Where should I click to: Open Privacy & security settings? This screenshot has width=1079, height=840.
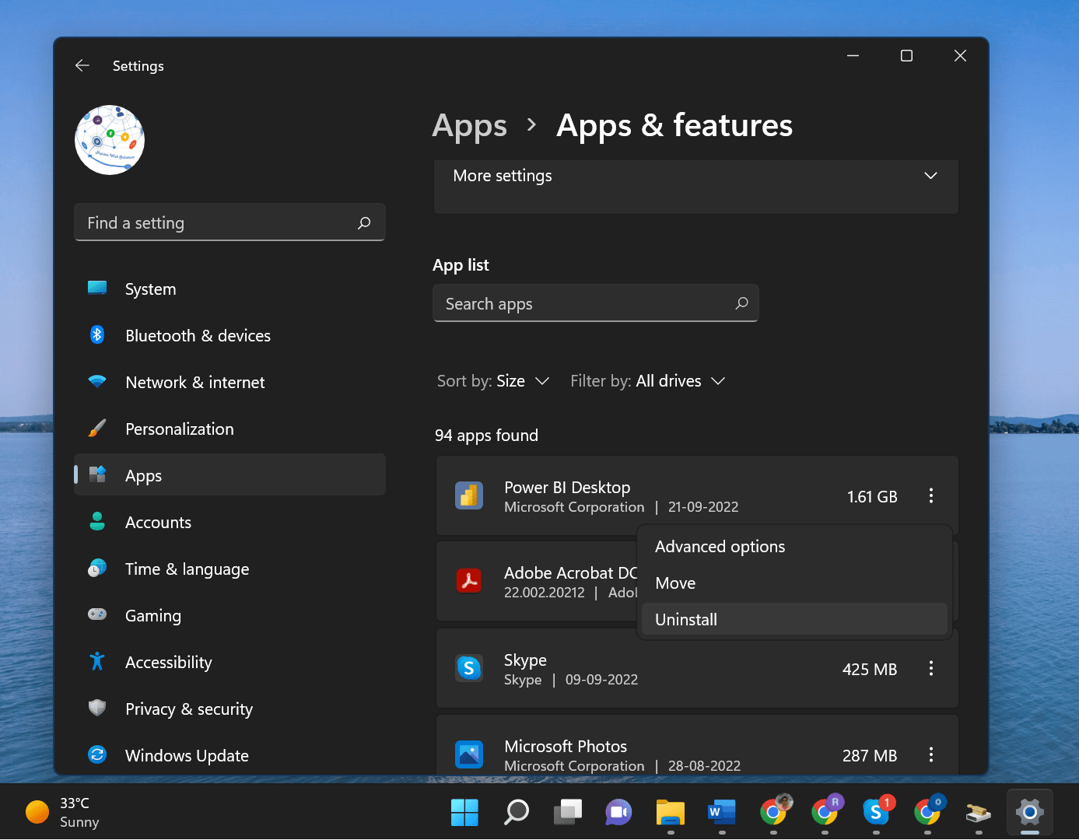point(229,709)
